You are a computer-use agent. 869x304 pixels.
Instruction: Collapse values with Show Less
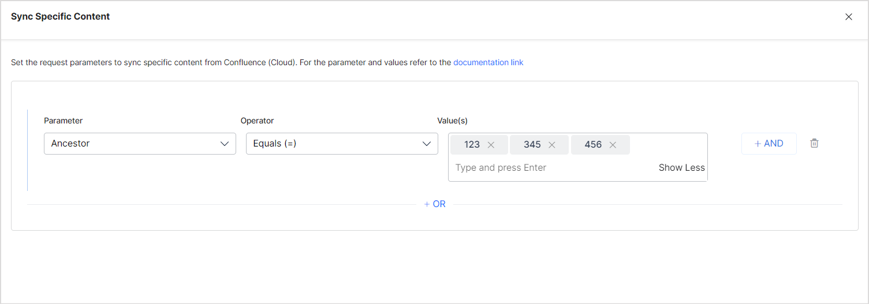681,168
